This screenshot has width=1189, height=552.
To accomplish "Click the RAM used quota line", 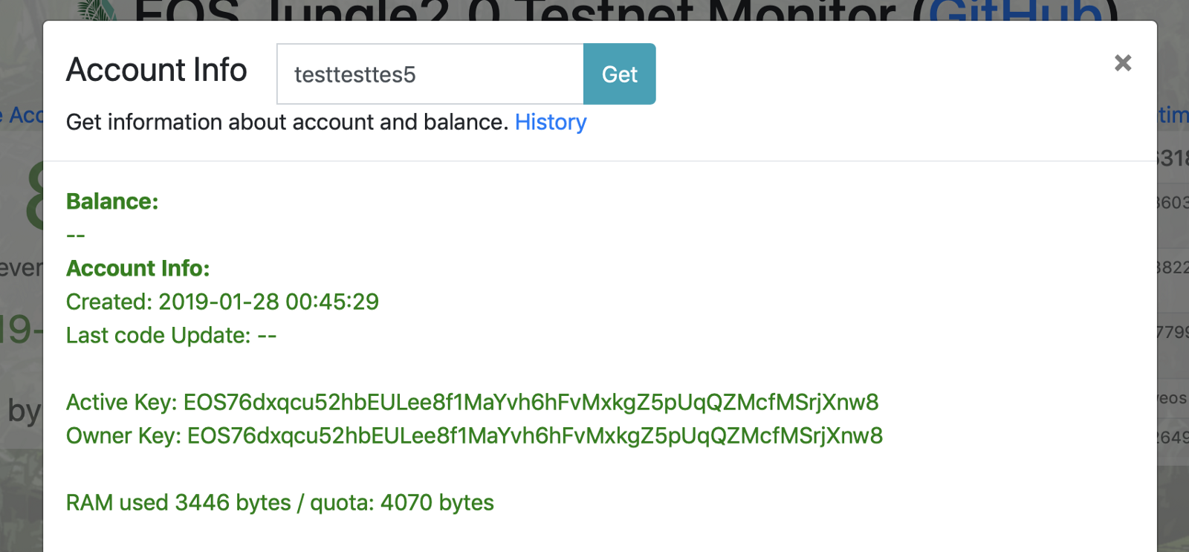I will click(279, 502).
